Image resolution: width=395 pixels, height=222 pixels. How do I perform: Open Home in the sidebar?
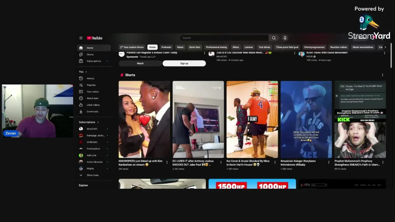[x=94, y=48]
